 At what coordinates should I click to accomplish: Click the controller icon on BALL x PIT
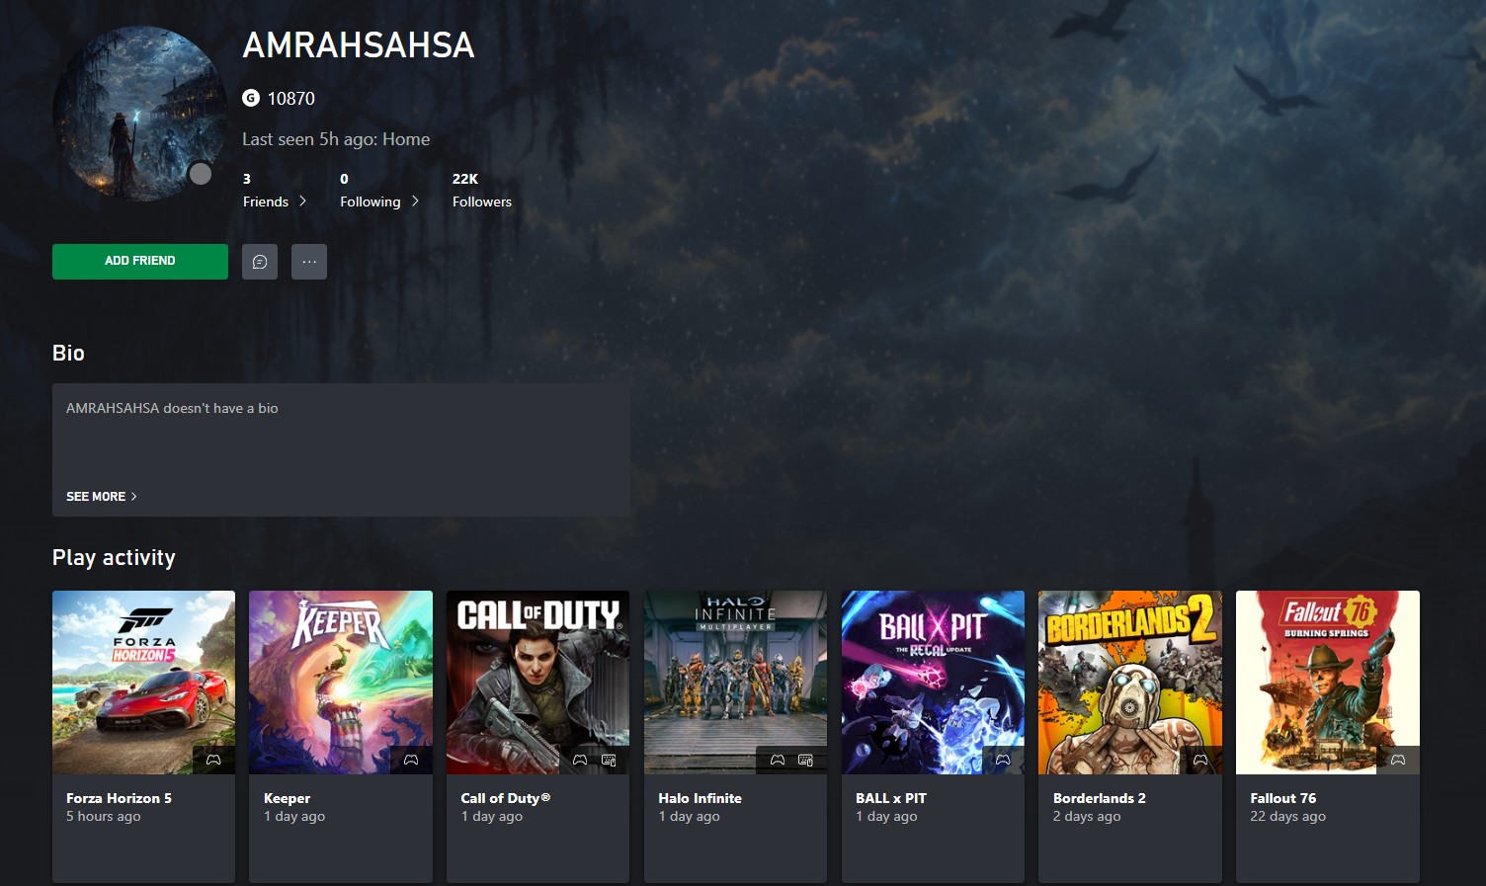pyautogui.click(x=1003, y=759)
